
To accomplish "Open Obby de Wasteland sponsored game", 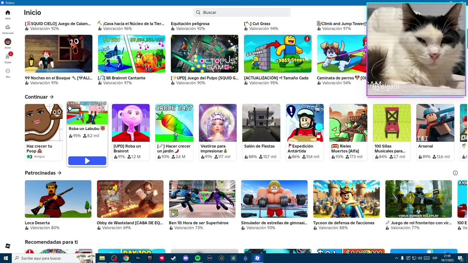I will click(130, 199).
